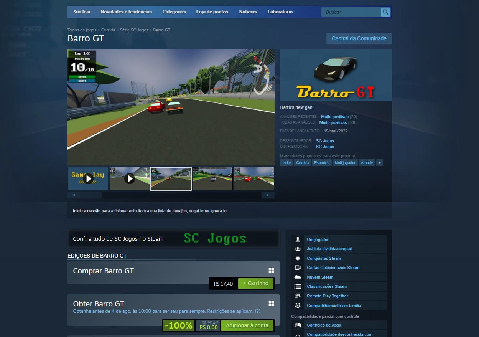
Task: Open Loja de pontos tab
Action: (212, 12)
